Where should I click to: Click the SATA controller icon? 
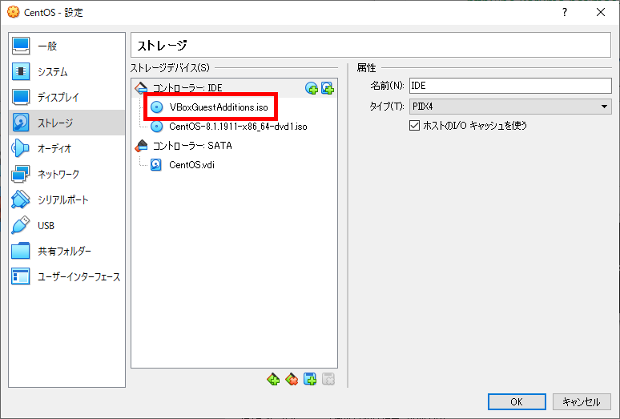coord(141,146)
